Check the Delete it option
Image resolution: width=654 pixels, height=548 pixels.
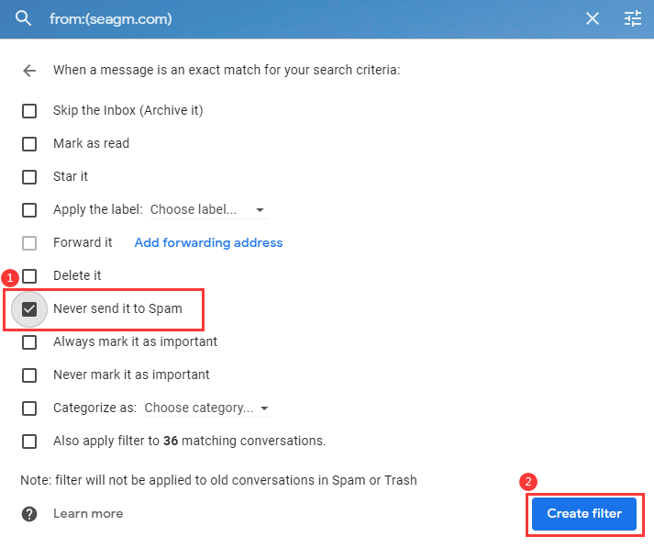(29, 276)
